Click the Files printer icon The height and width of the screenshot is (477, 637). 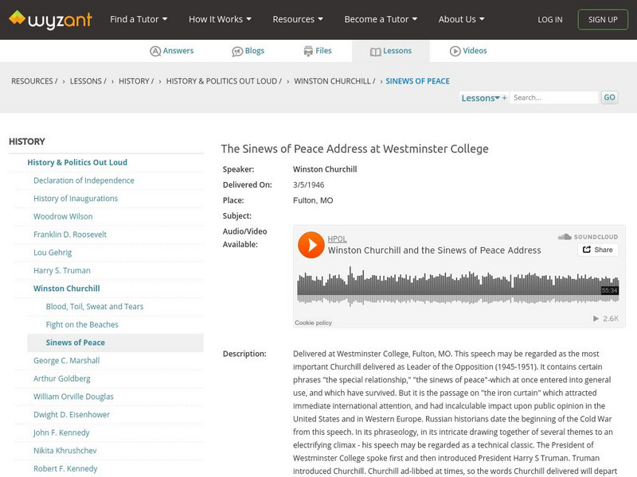(308, 51)
